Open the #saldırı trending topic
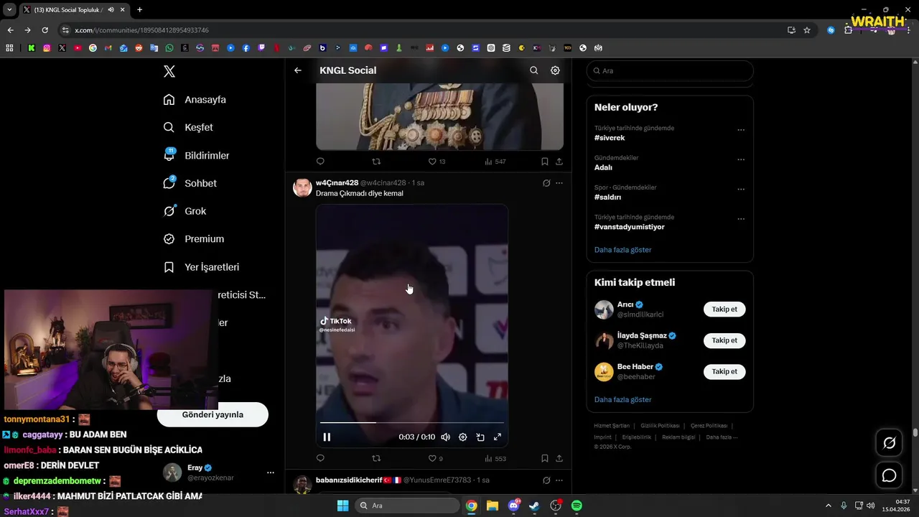The image size is (919, 517). point(607,197)
